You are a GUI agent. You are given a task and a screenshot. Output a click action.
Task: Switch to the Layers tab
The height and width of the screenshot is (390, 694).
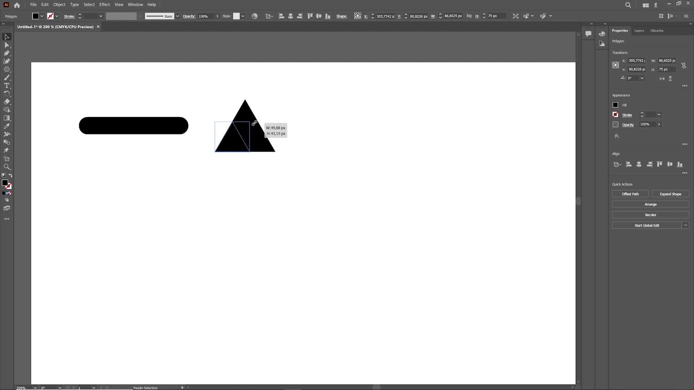coord(639,31)
